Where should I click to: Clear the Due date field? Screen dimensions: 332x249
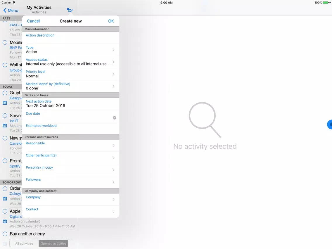coord(114,118)
